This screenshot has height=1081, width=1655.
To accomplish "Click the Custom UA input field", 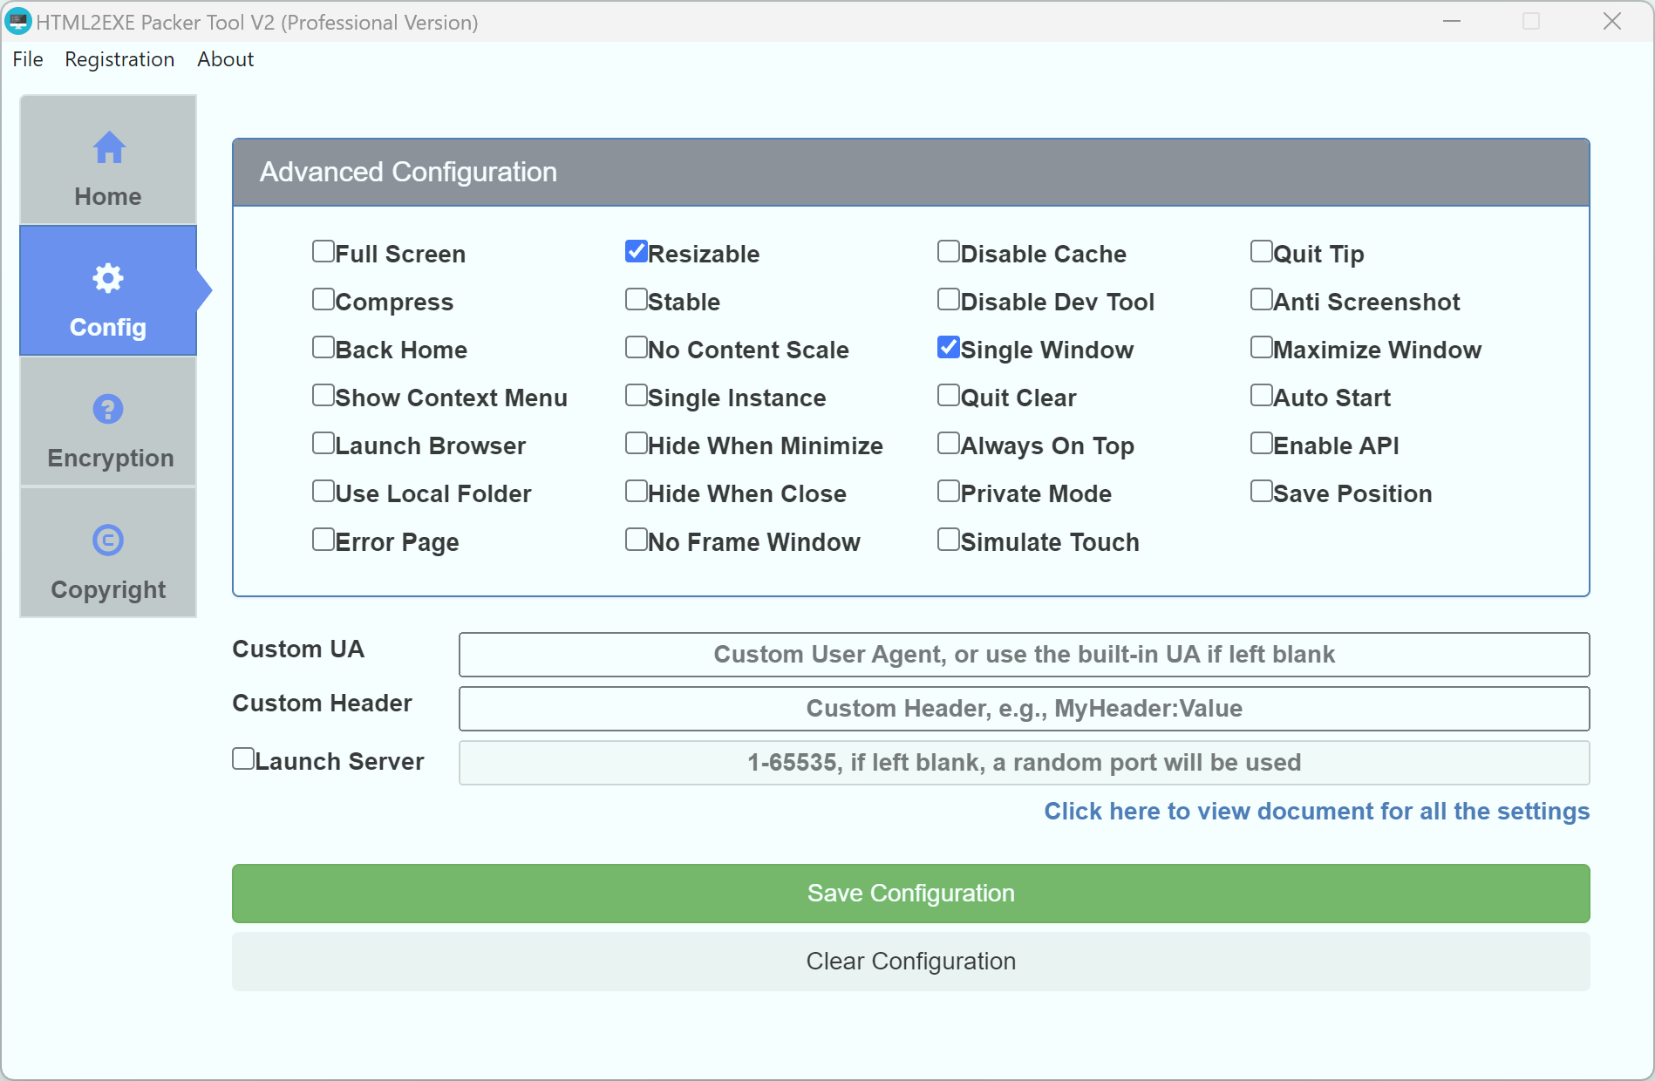I will click(1024, 655).
